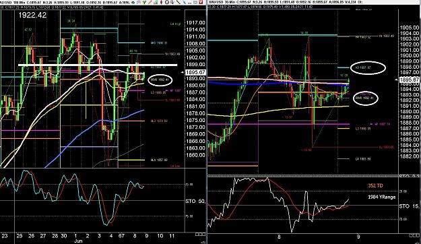Click 1886.00 on right chart price axis

410,134
